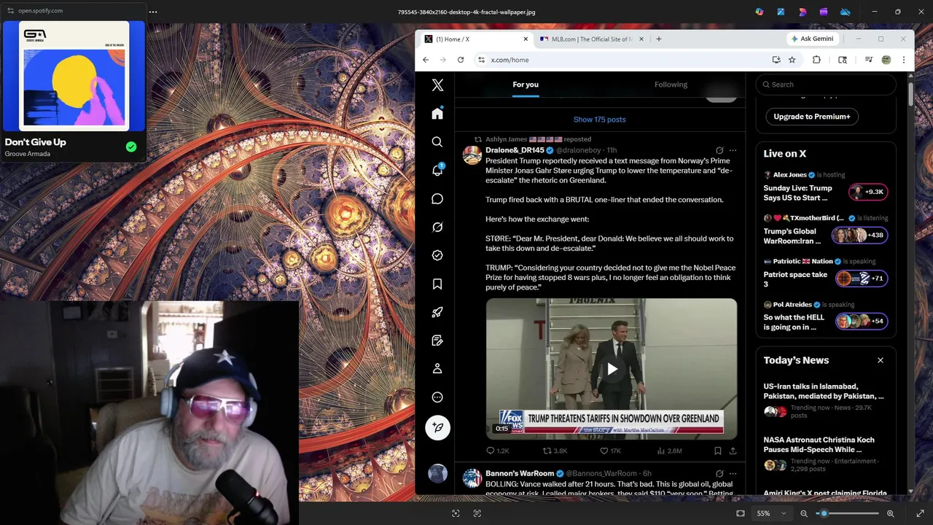The image size is (933, 525).
Task: Click Don't Give Up album cover
Action: tap(74, 75)
